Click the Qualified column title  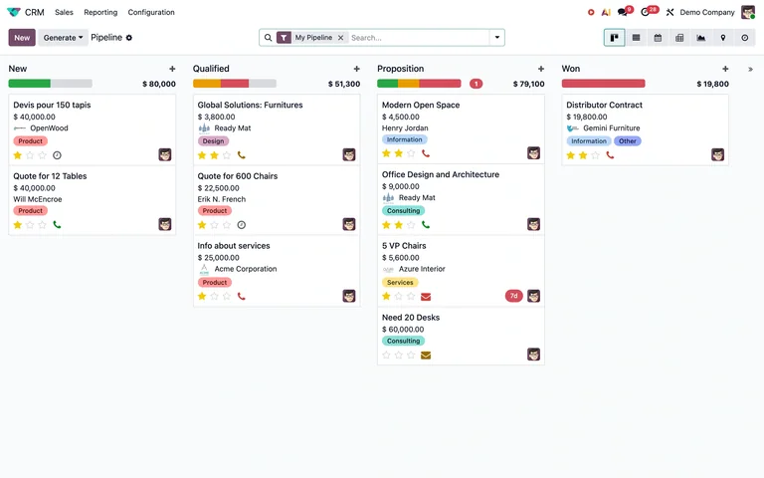[211, 69]
